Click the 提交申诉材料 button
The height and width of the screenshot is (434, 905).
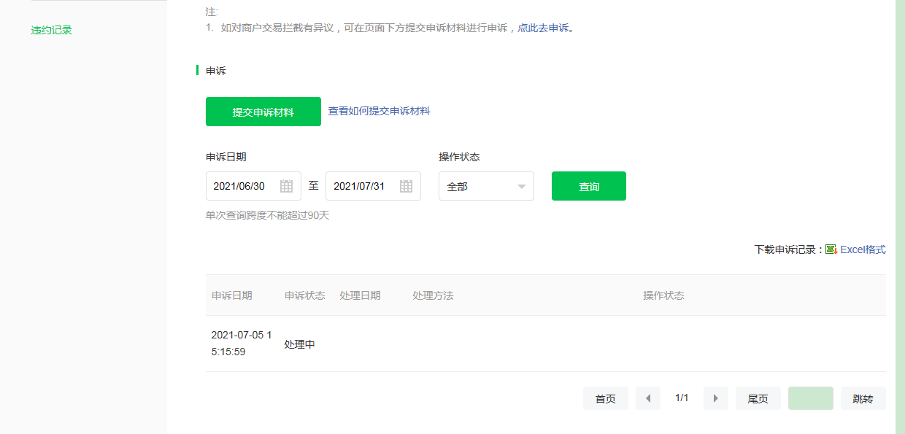(263, 112)
